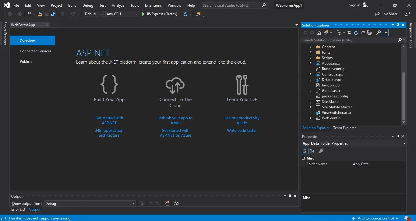Open 'Publish your app to Azure' link
This screenshot has height=221, width=416.
click(x=175, y=120)
